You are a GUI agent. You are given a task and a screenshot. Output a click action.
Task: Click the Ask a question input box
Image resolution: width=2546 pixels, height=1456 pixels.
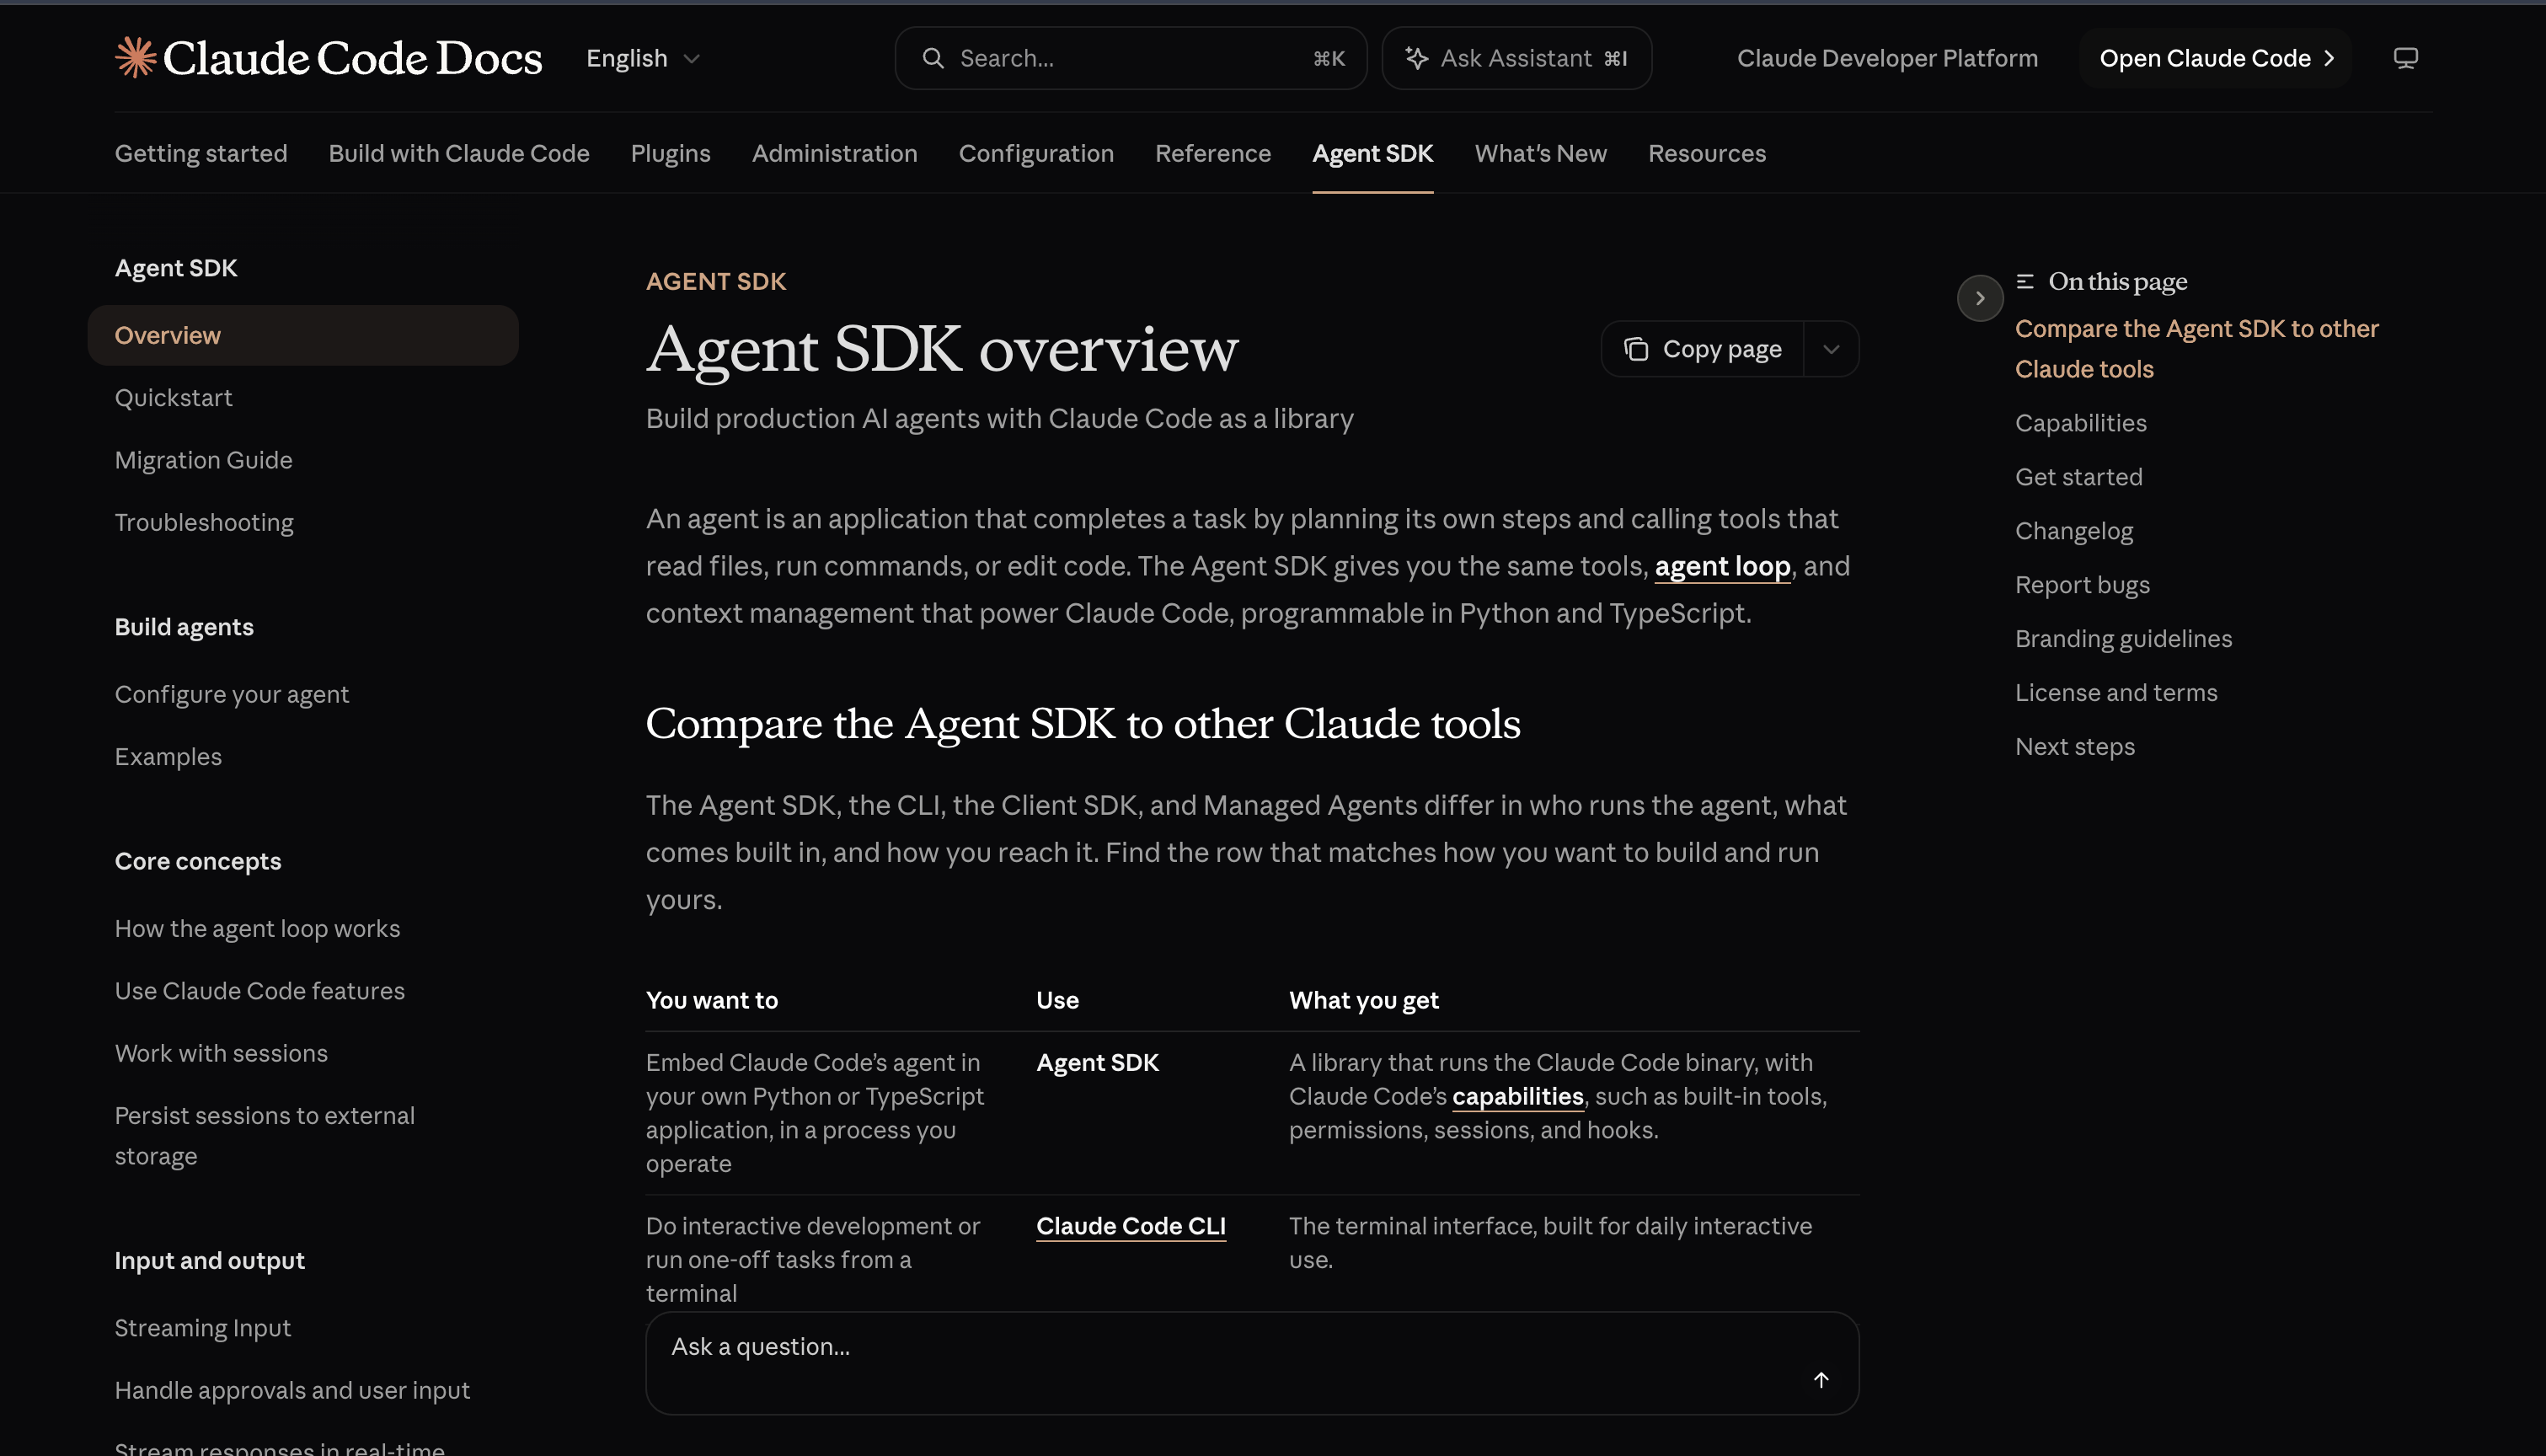coord(1251,1363)
